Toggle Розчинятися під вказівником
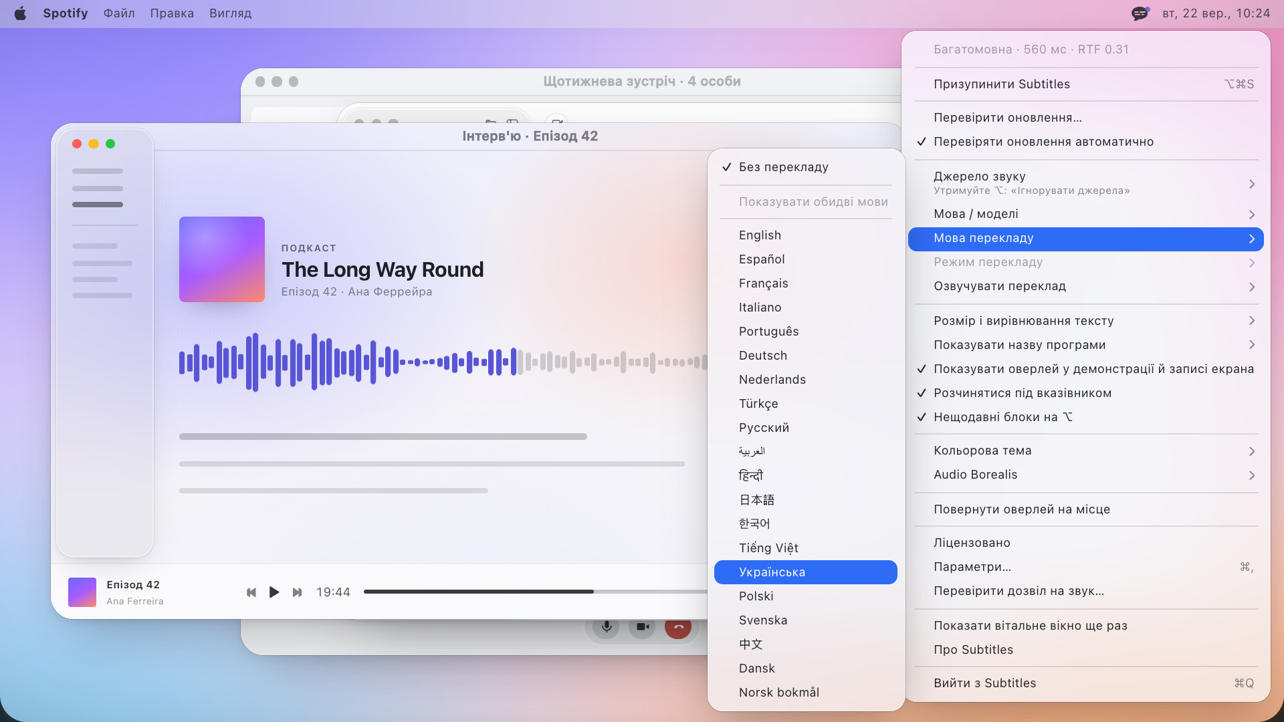The width and height of the screenshot is (1284, 722). coord(1086,393)
